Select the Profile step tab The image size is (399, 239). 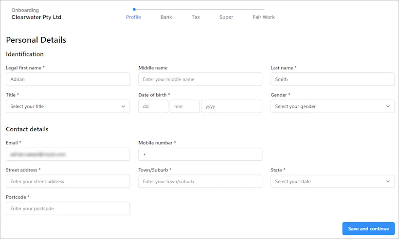click(133, 17)
